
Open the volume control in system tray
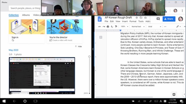[145, 101]
